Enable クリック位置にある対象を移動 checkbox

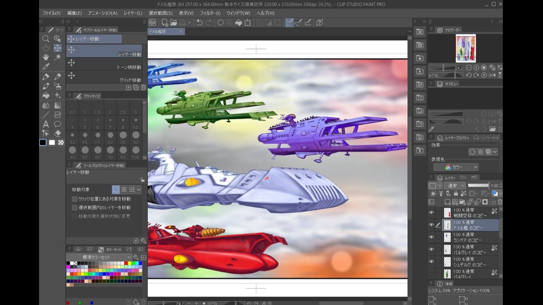click(75, 199)
